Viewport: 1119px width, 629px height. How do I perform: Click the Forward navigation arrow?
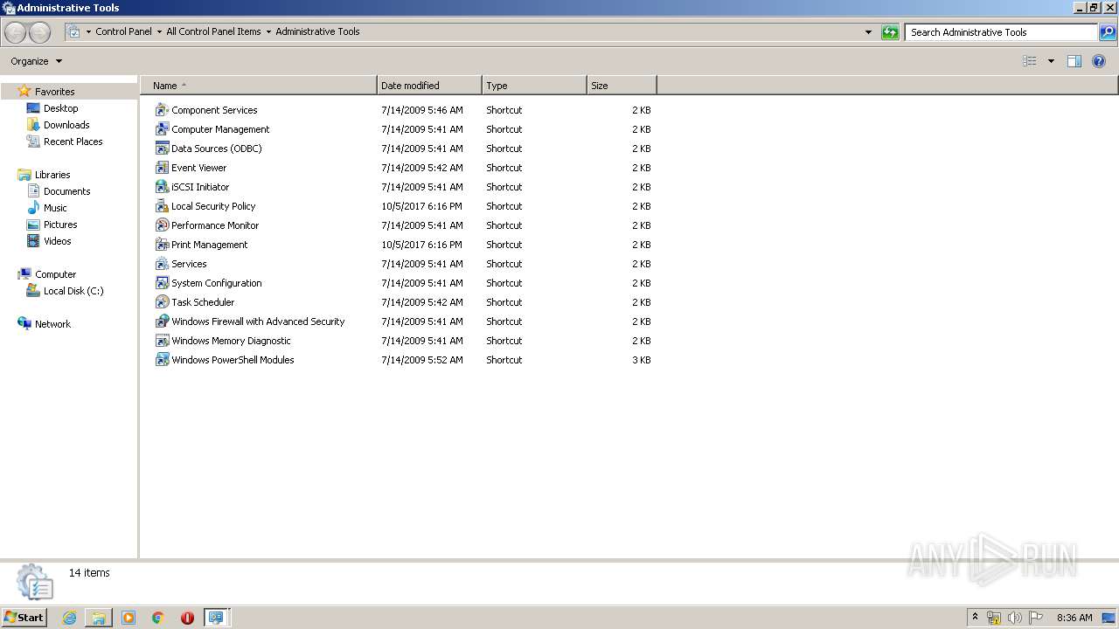point(40,32)
